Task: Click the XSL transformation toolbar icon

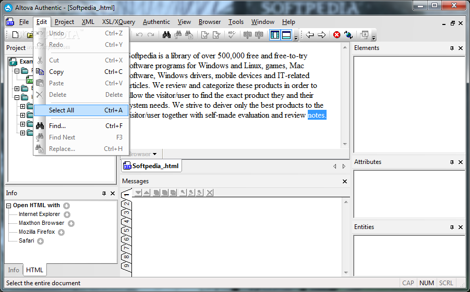Action: 247,35
